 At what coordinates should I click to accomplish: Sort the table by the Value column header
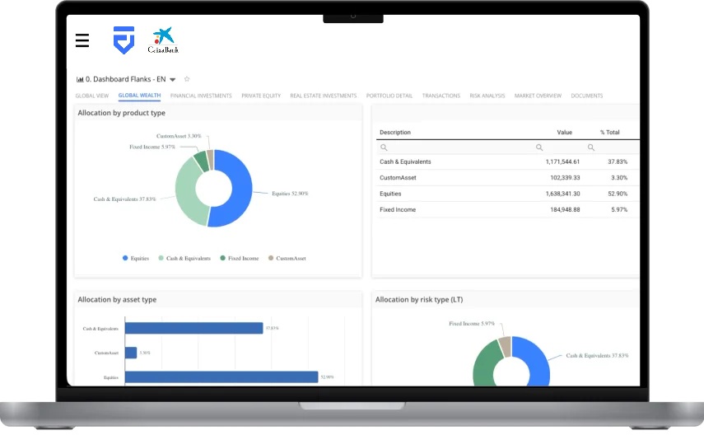click(x=564, y=132)
